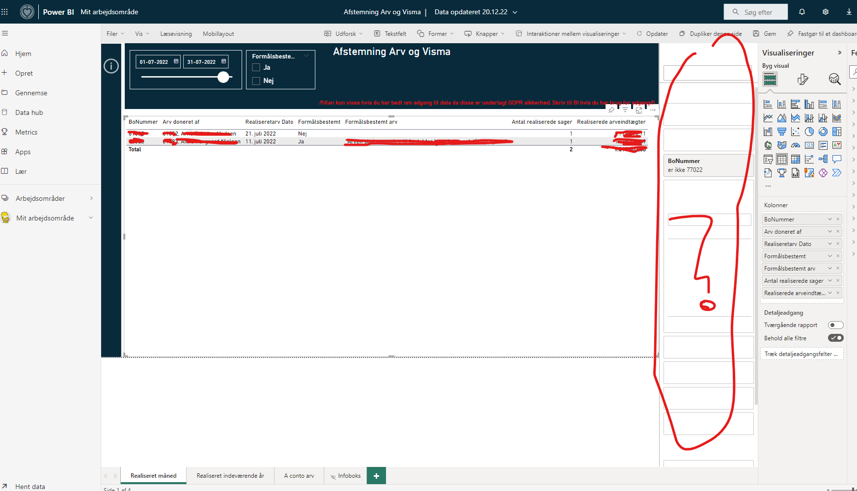Expand the Arbejdsområder flyout chevron
Viewport: 857px width, 491px height.
[91, 198]
